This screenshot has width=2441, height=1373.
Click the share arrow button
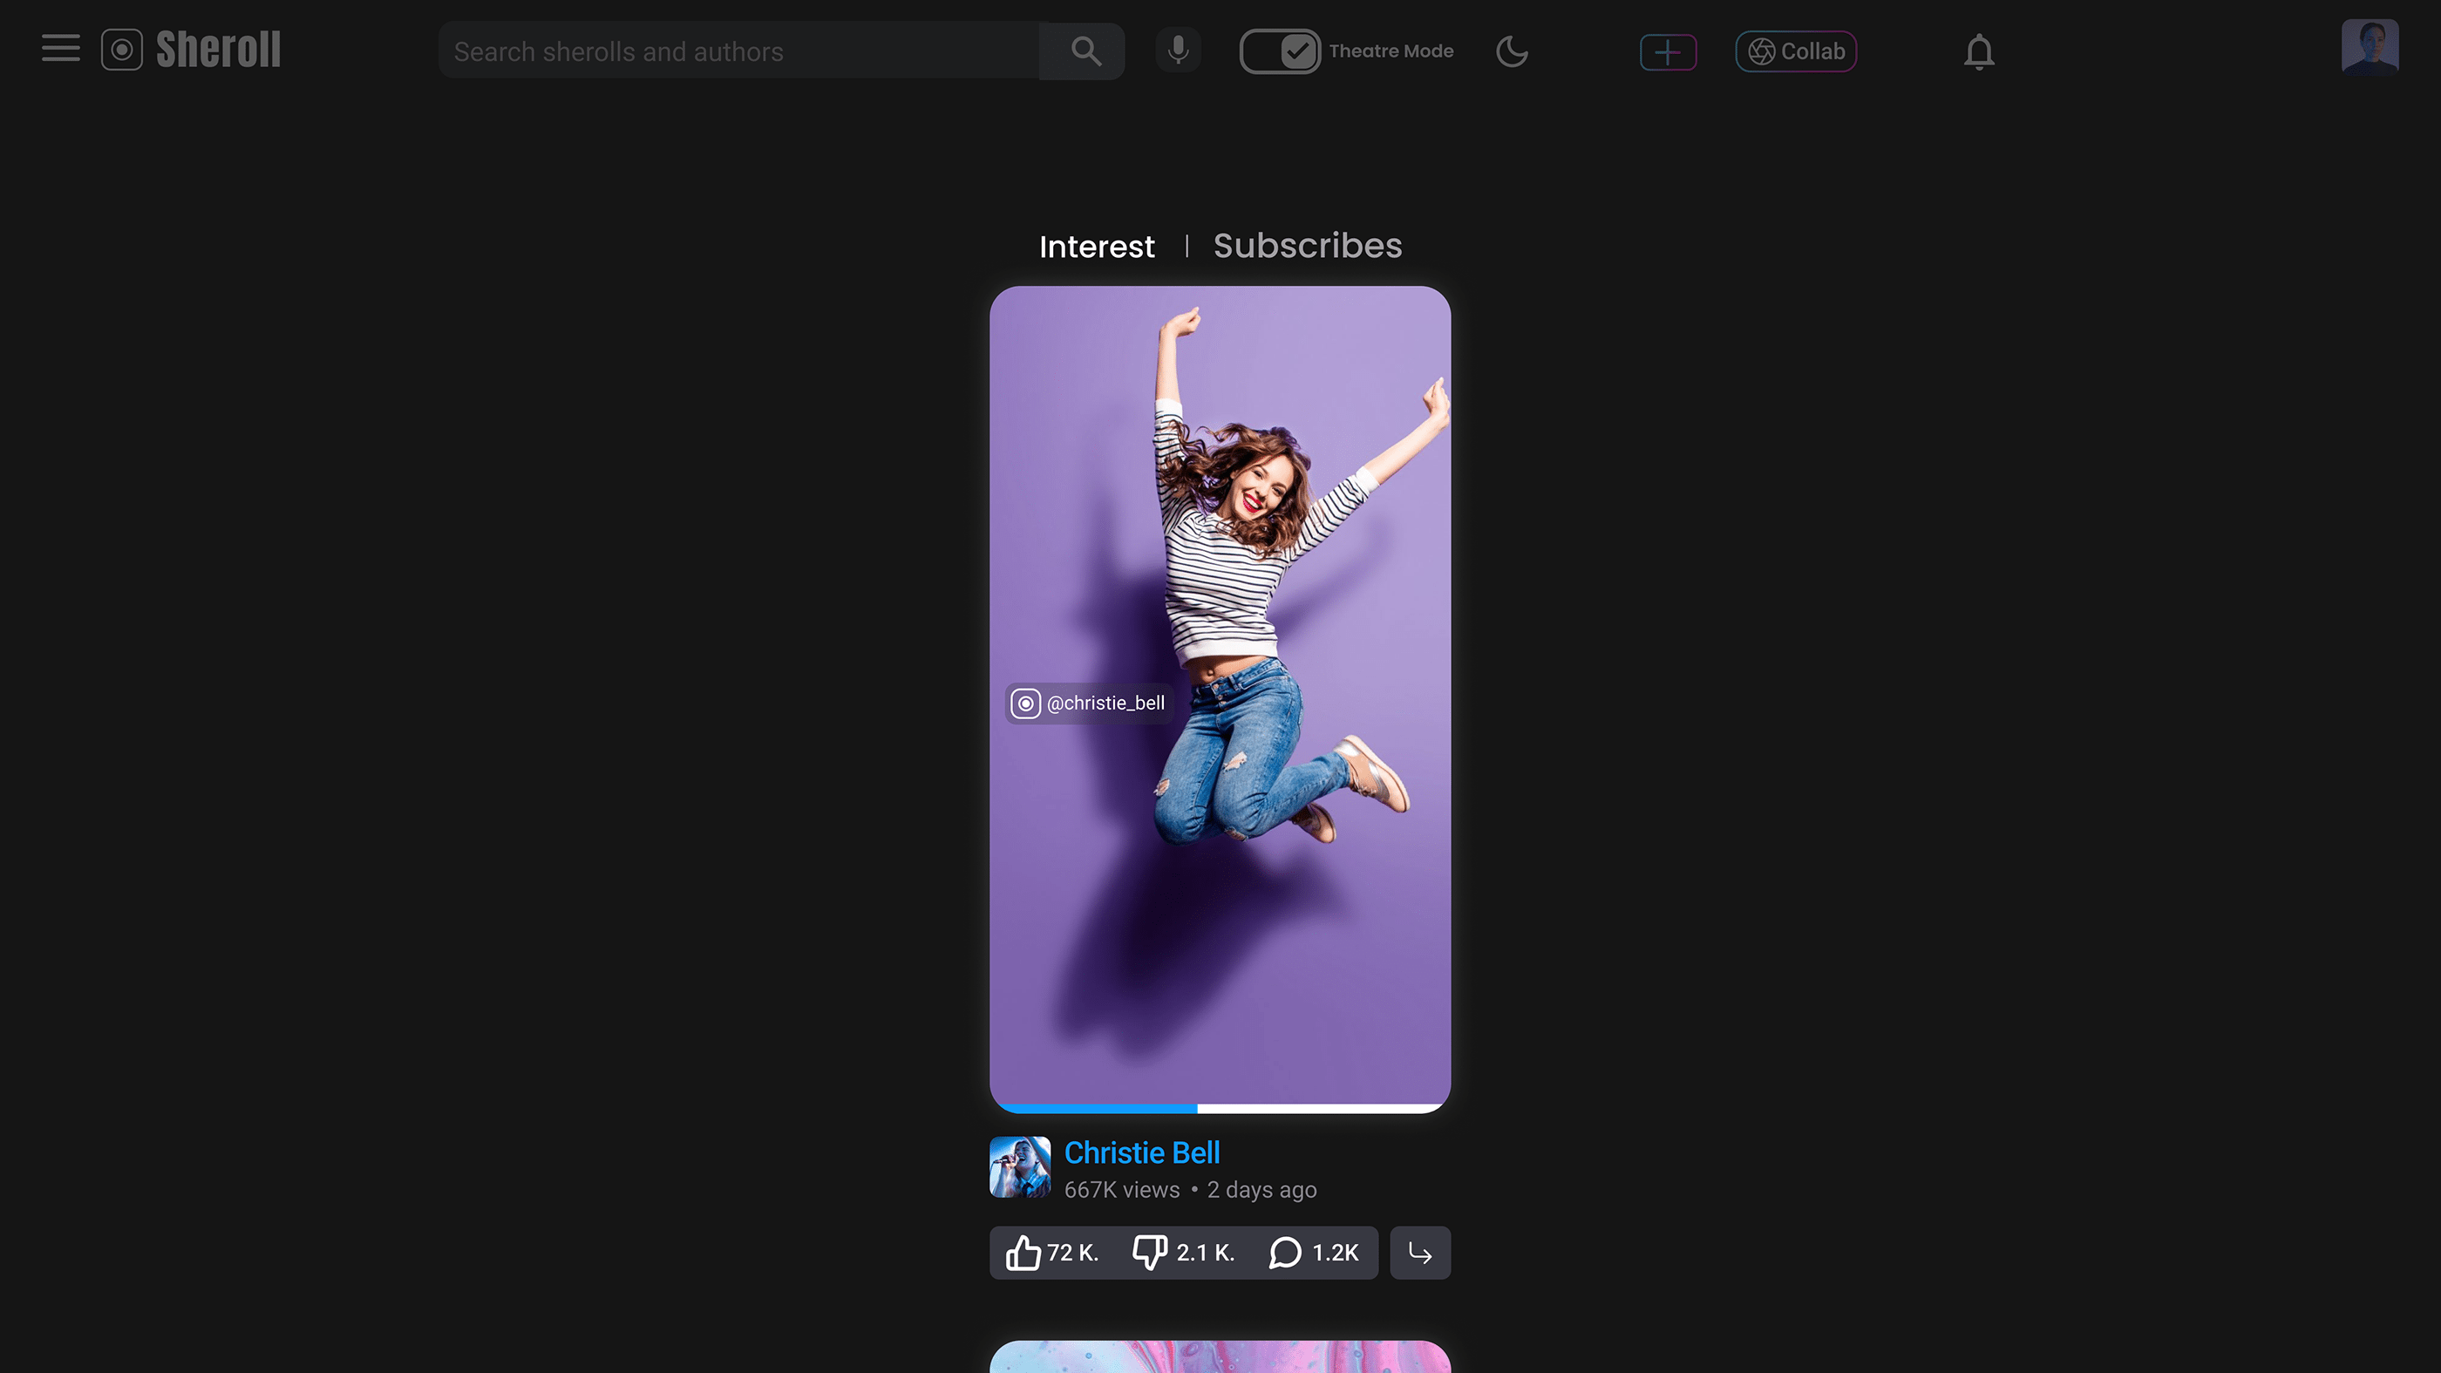point(1419,1253)
